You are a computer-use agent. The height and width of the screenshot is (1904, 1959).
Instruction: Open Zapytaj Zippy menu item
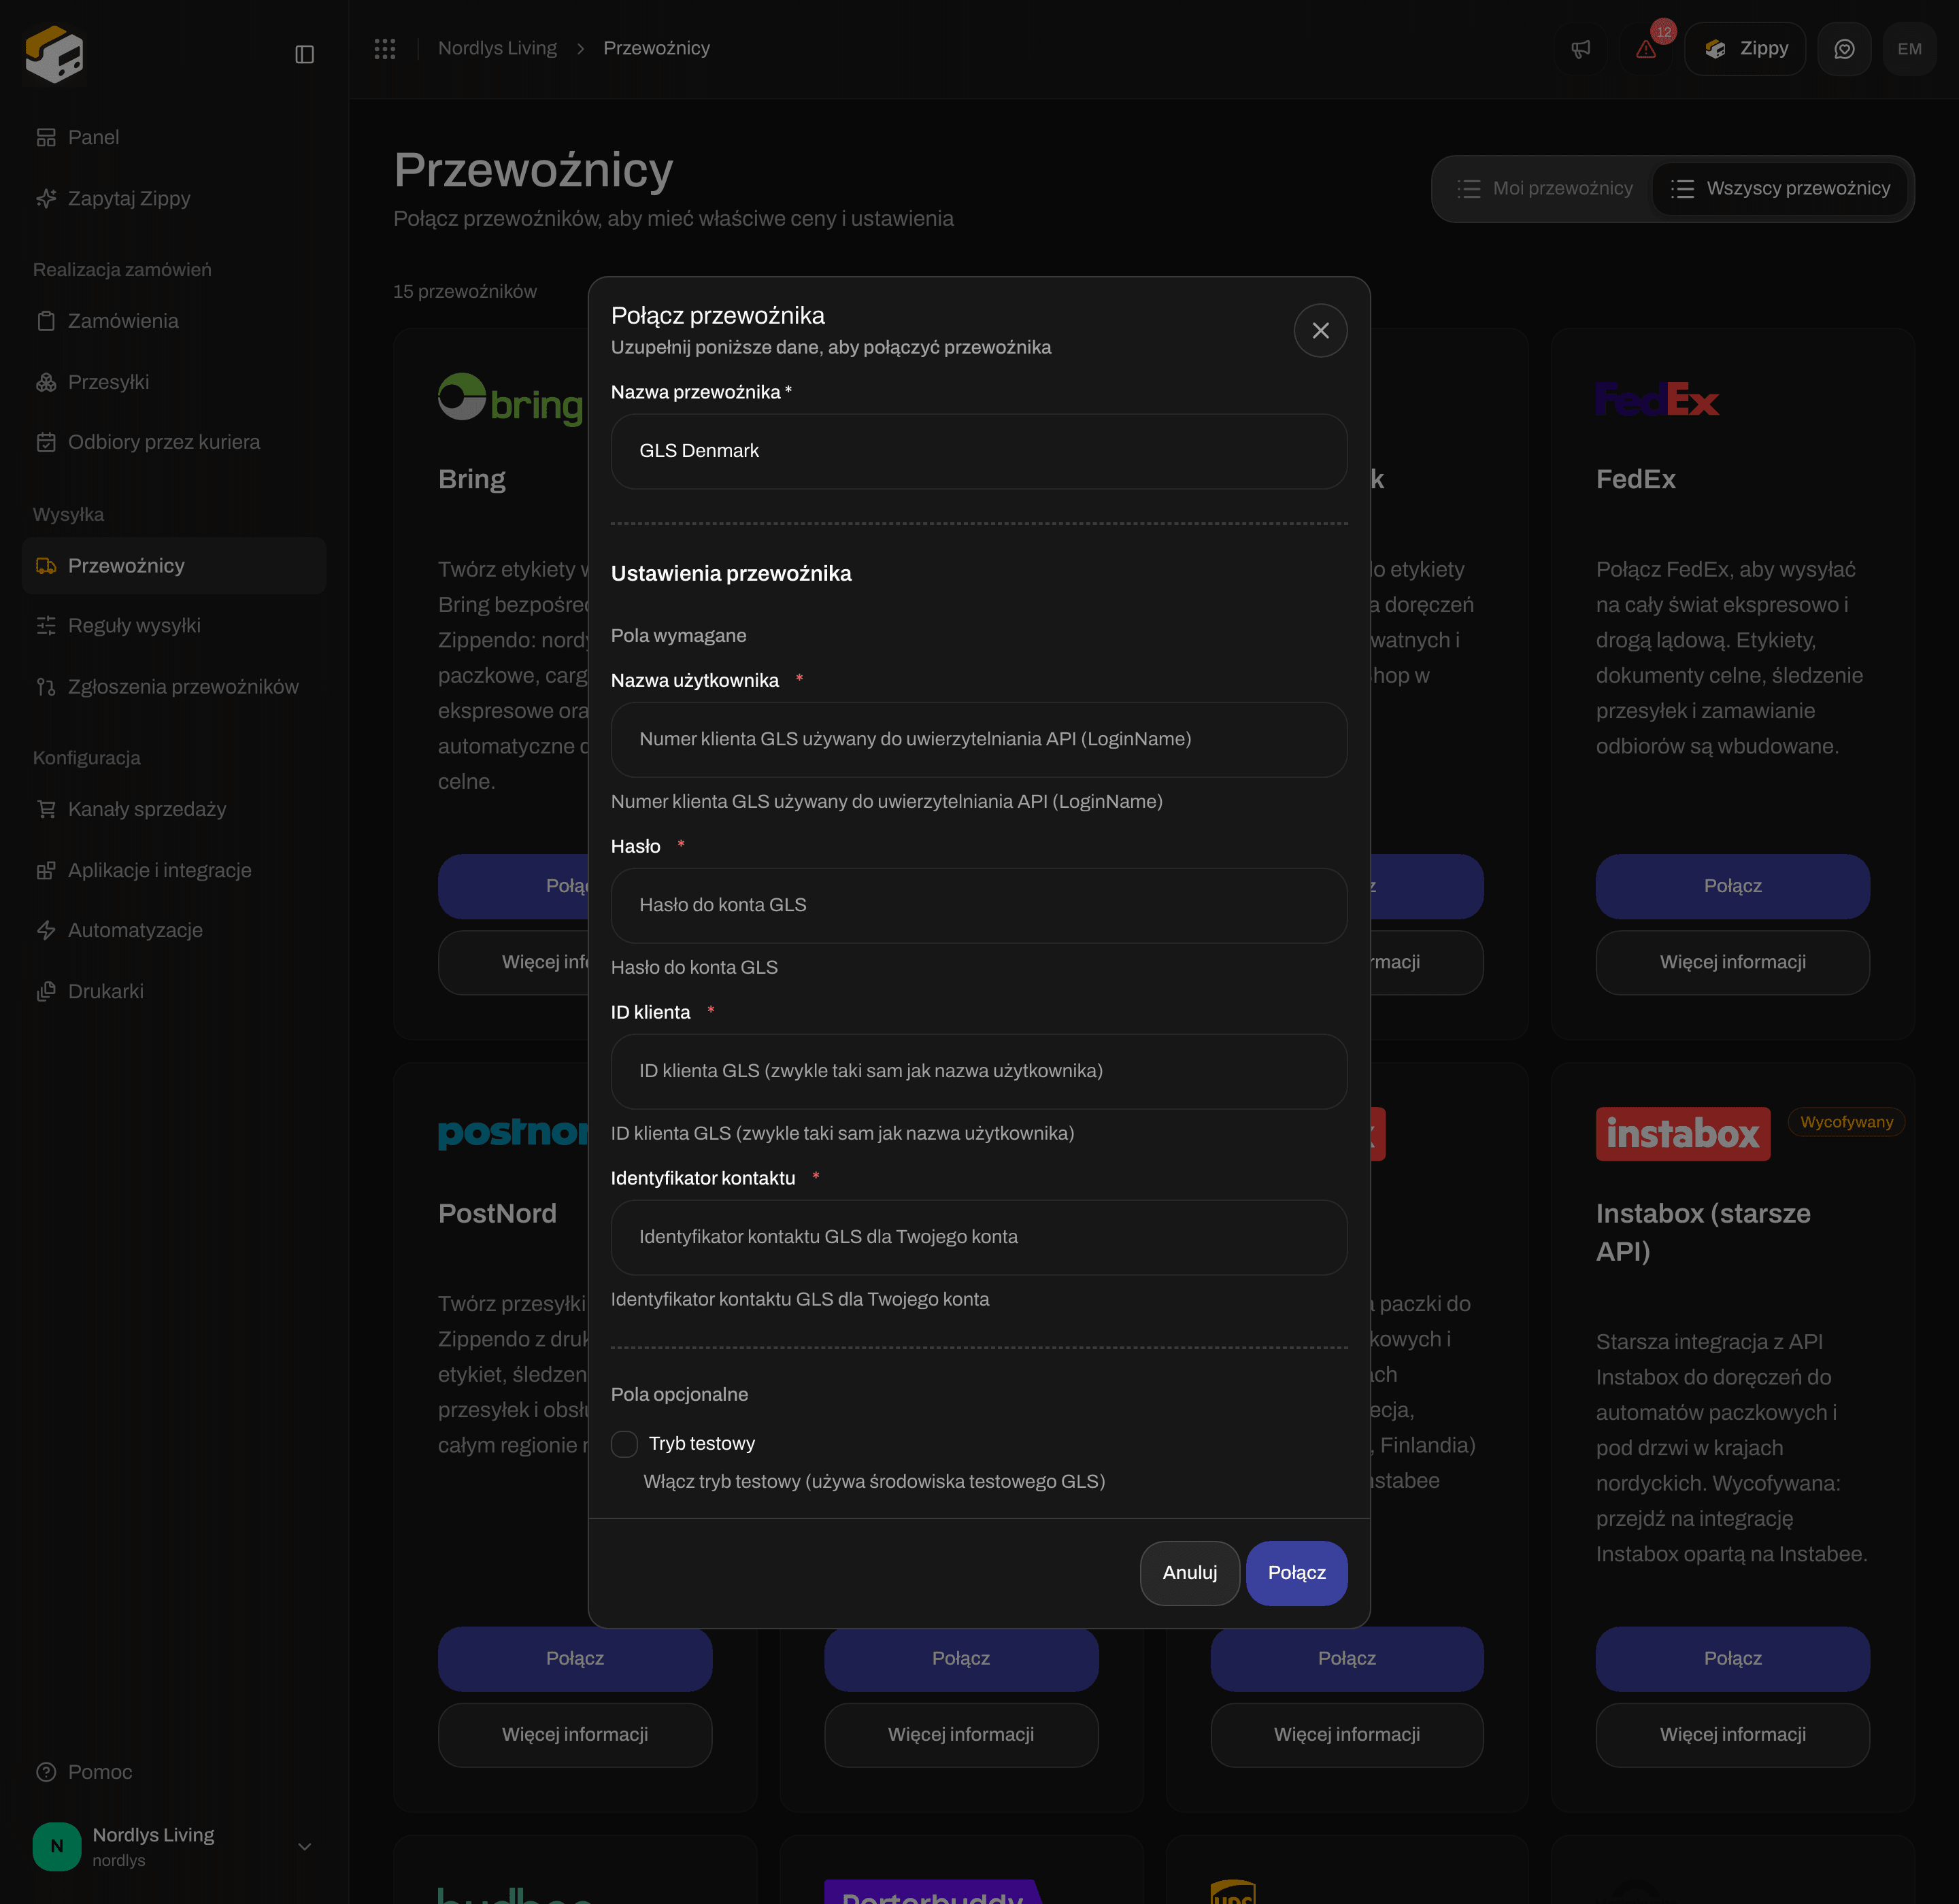point(174,198)
